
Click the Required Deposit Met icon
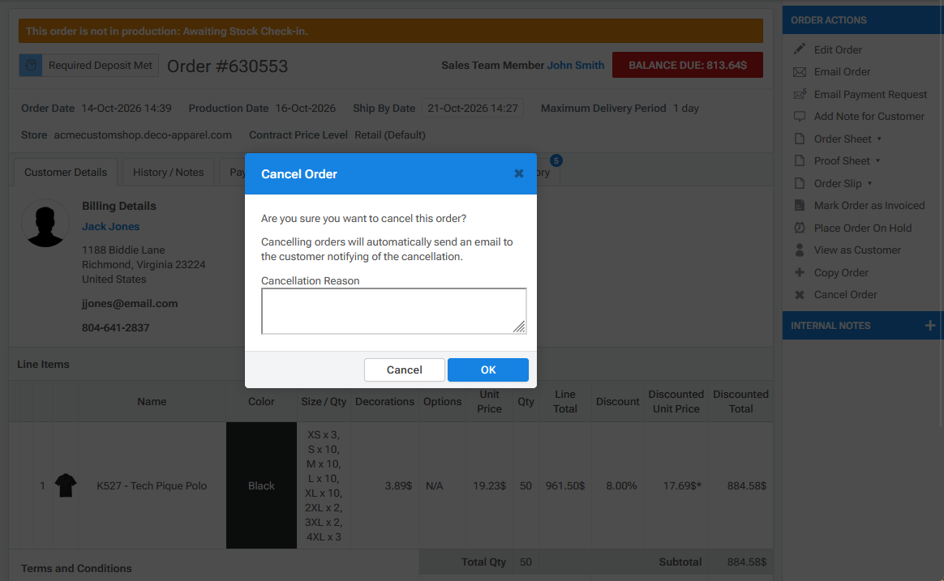pyautogui.click(x=31, y=65)
